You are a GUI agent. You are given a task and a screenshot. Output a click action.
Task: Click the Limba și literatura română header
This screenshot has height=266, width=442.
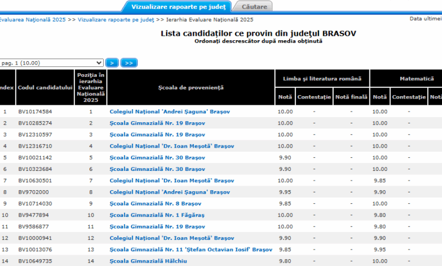(x=322, y=78)
